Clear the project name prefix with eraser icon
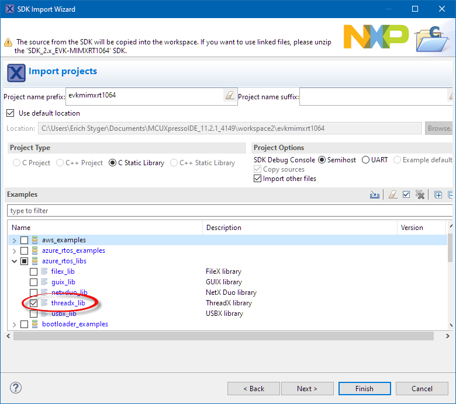456x404 pixels. pyautogui.click(x=229, y=96)
